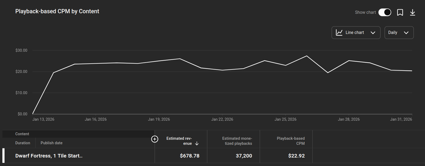Click the Jan 22, 2026 axis label

(222, 119)
